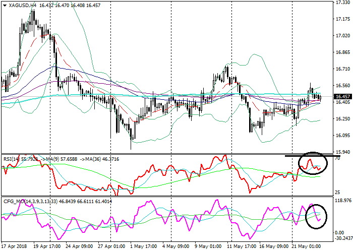
Task: Click the 16.710 price axis label
Action: [x=343, y=69]
